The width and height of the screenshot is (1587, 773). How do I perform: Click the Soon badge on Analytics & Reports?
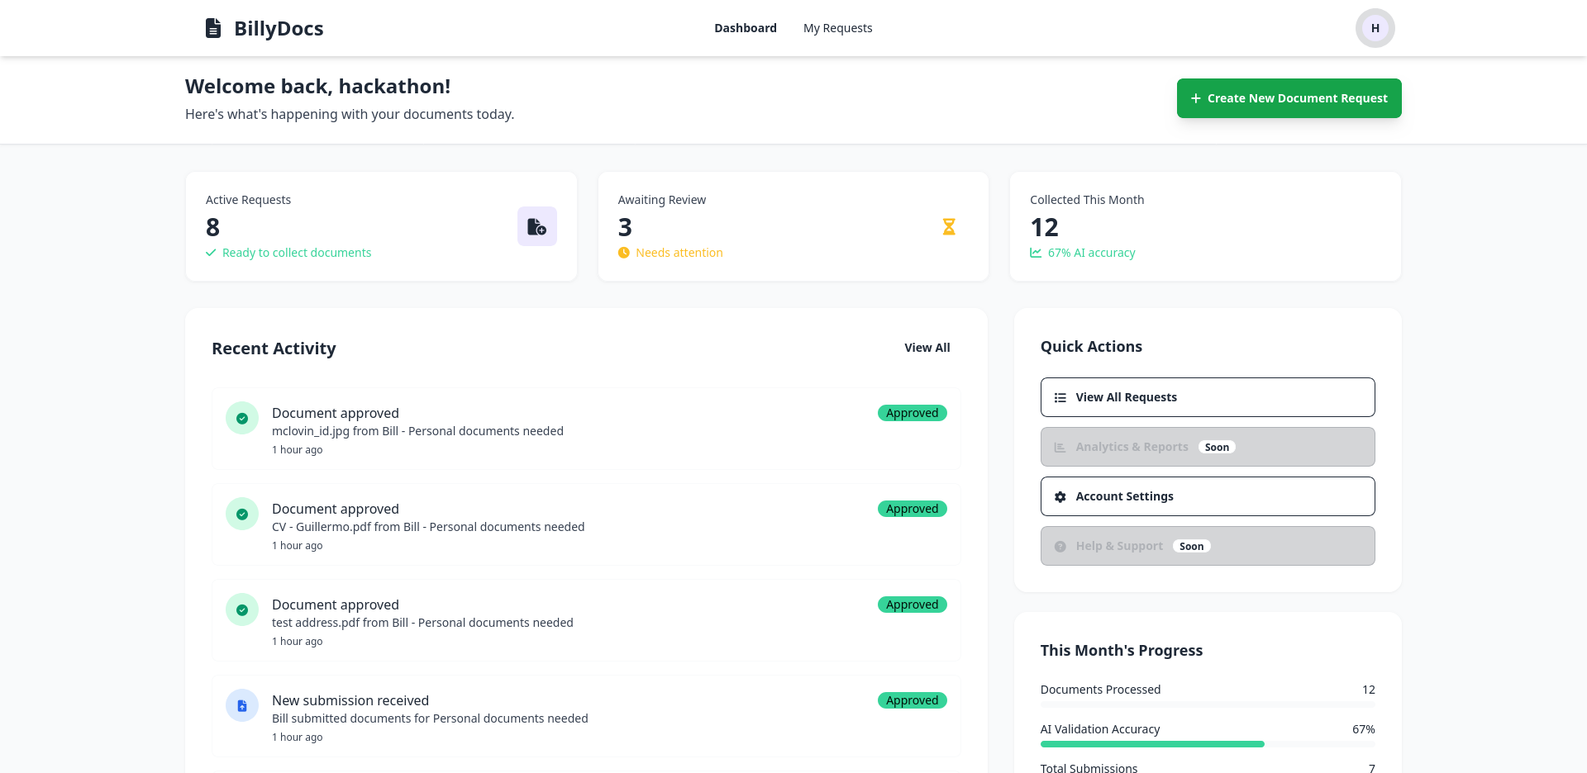[1217, 447]
